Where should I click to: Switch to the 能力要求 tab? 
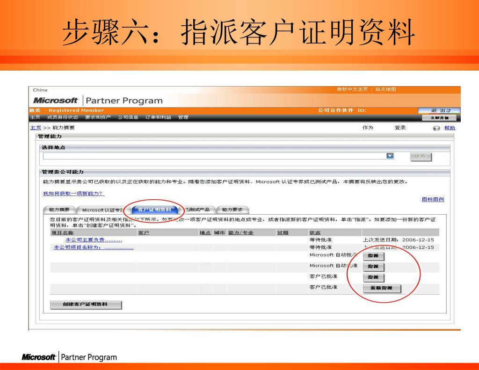(x=232, y=210)
